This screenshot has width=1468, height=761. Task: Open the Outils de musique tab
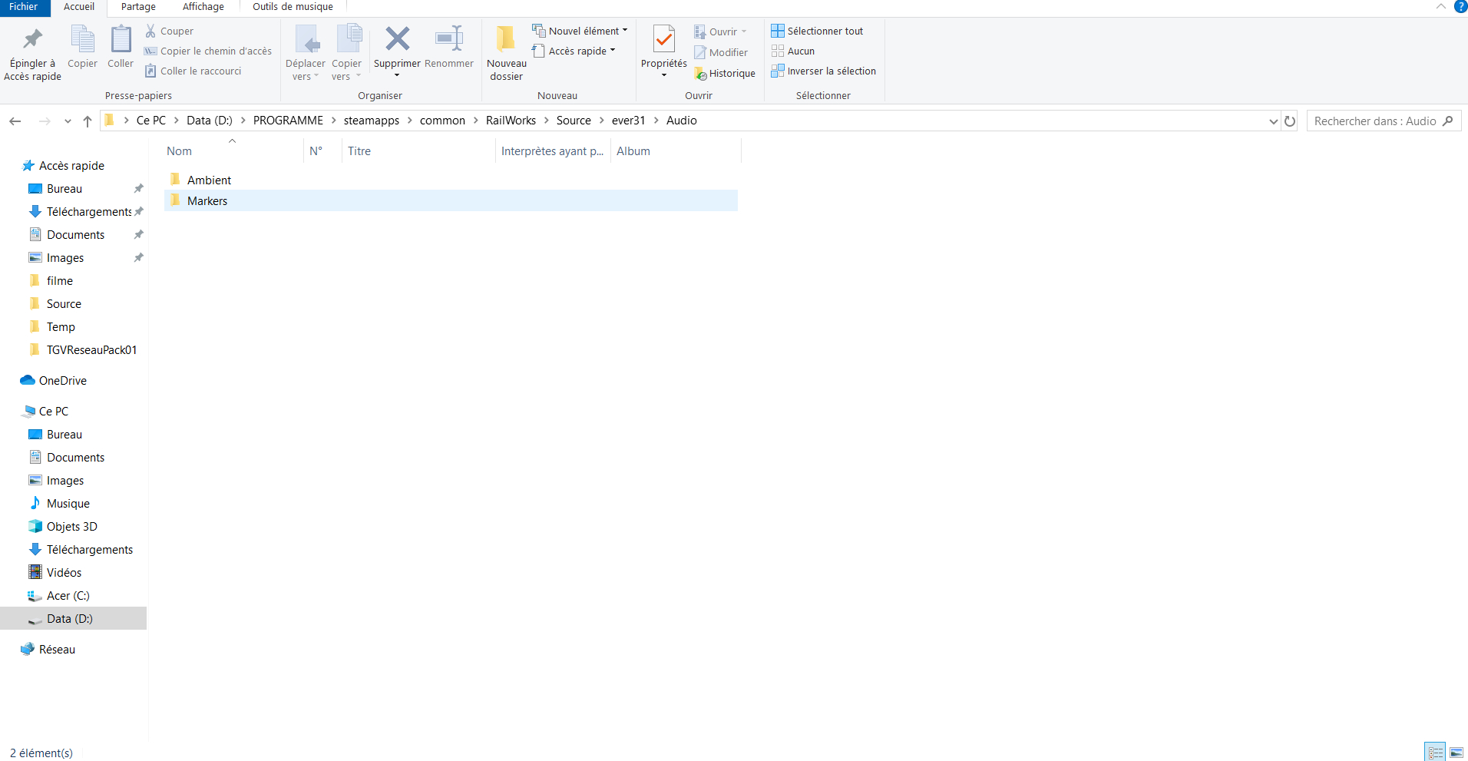point(293,7)
